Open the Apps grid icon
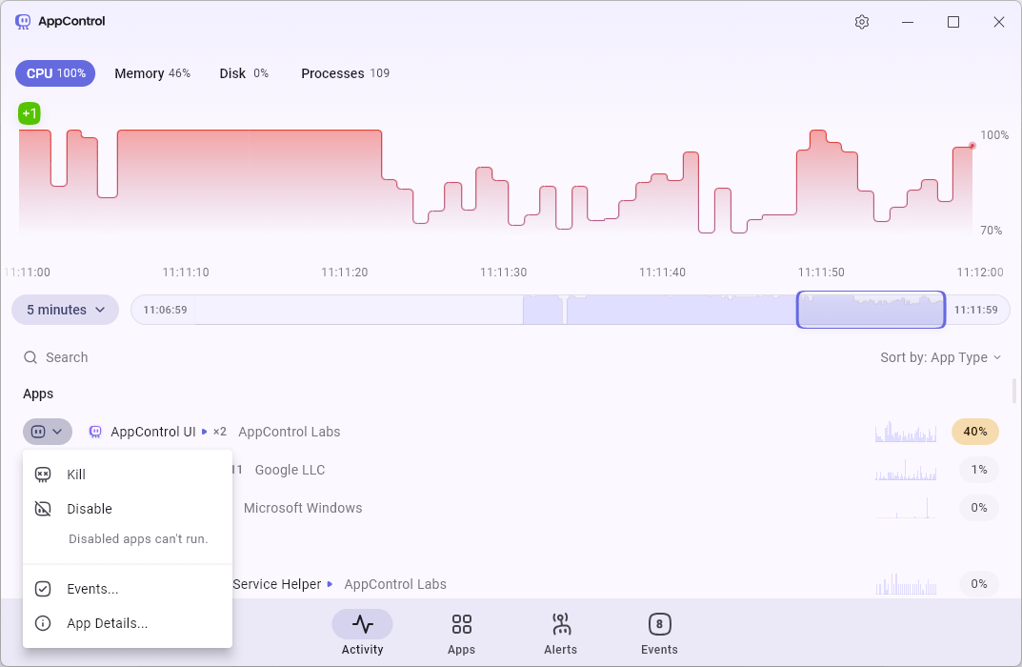The width and height of the screenshot is (1022, 667). coord(462,625)
